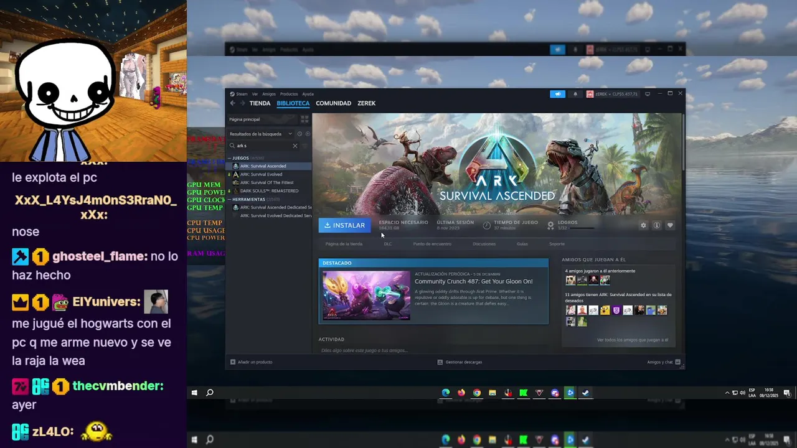Open the volume icon in system tray
The height and width of the screenshot is (448, 797).
pyautogui.click(x=742, y=393)
